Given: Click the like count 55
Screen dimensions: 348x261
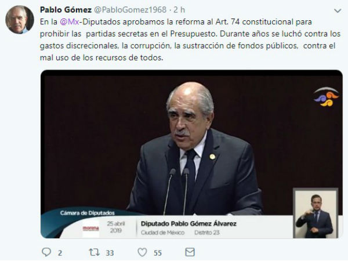Looking at the screenshot, I should [x=158, y=253].
